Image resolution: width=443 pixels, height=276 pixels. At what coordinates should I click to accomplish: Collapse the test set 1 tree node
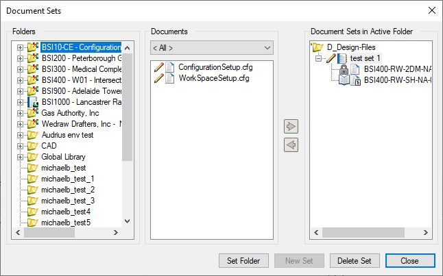[319, 58]
